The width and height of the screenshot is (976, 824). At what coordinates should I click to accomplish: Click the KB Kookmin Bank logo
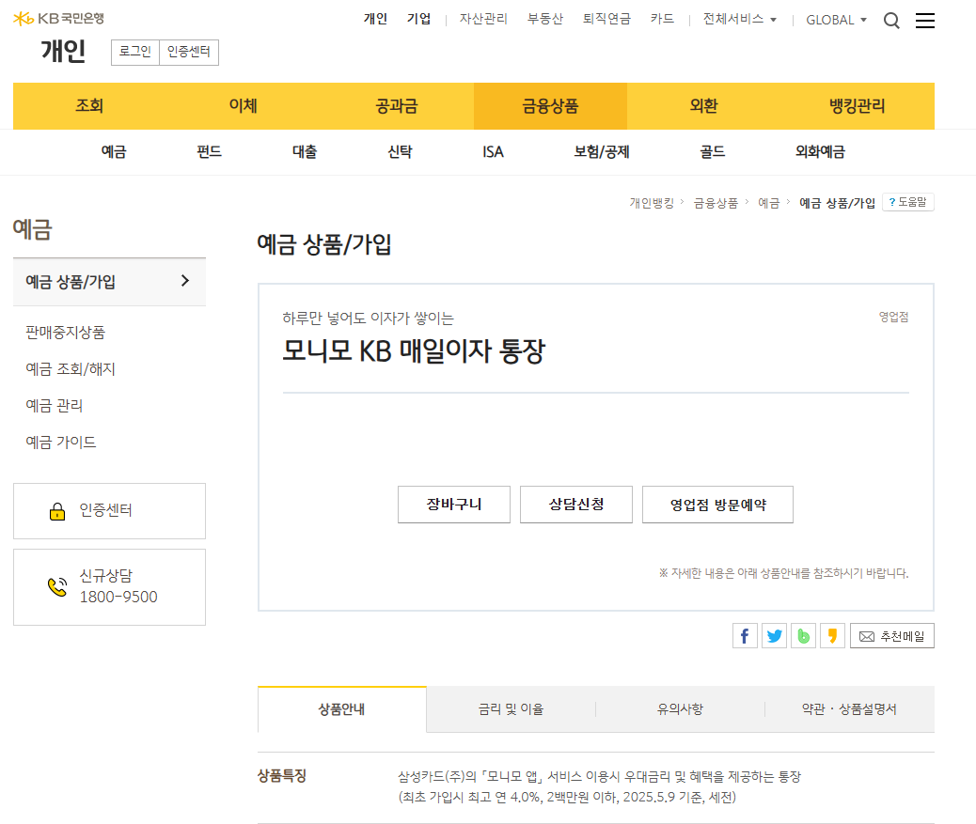(58, 19)
